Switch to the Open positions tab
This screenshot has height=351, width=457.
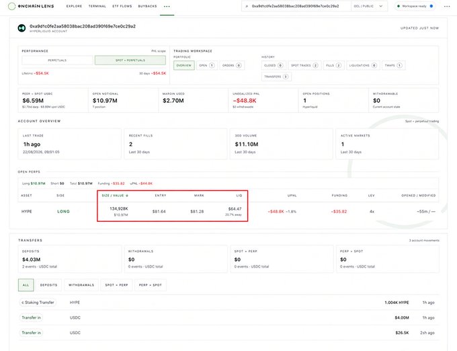point(206,65)
